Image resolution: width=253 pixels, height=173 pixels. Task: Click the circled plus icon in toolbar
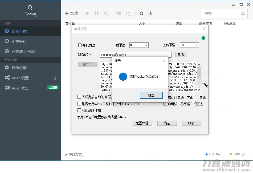coord(141,13)
